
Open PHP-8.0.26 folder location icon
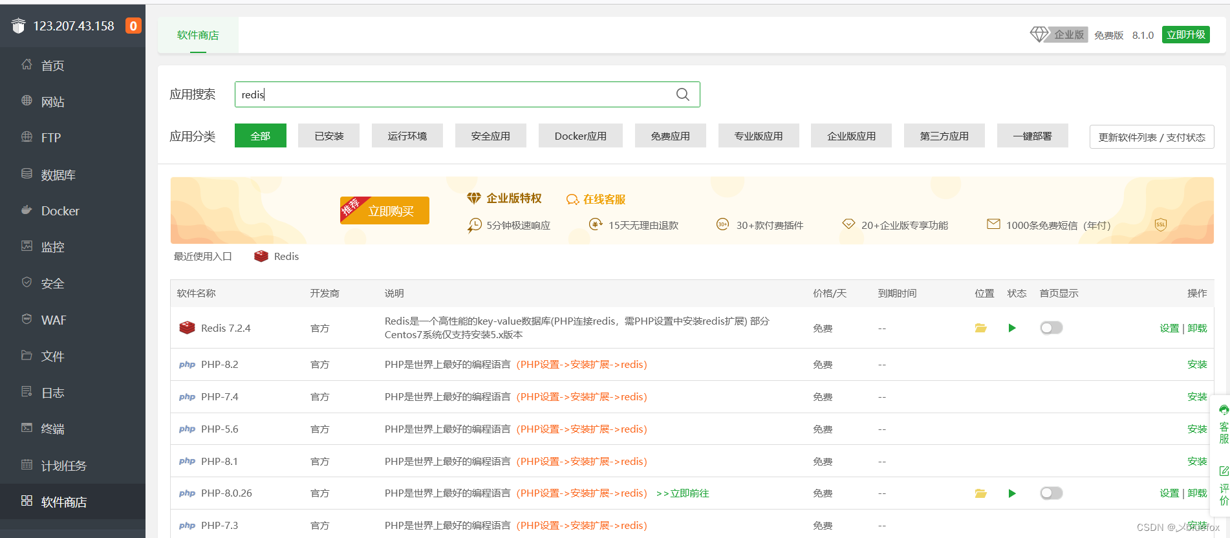(x=981, y=493)
